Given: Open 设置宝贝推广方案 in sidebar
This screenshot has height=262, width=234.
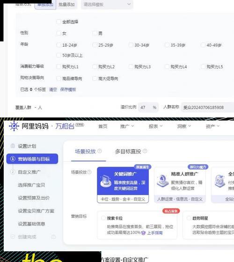Looking at the screenshot, I should point(36,211).
